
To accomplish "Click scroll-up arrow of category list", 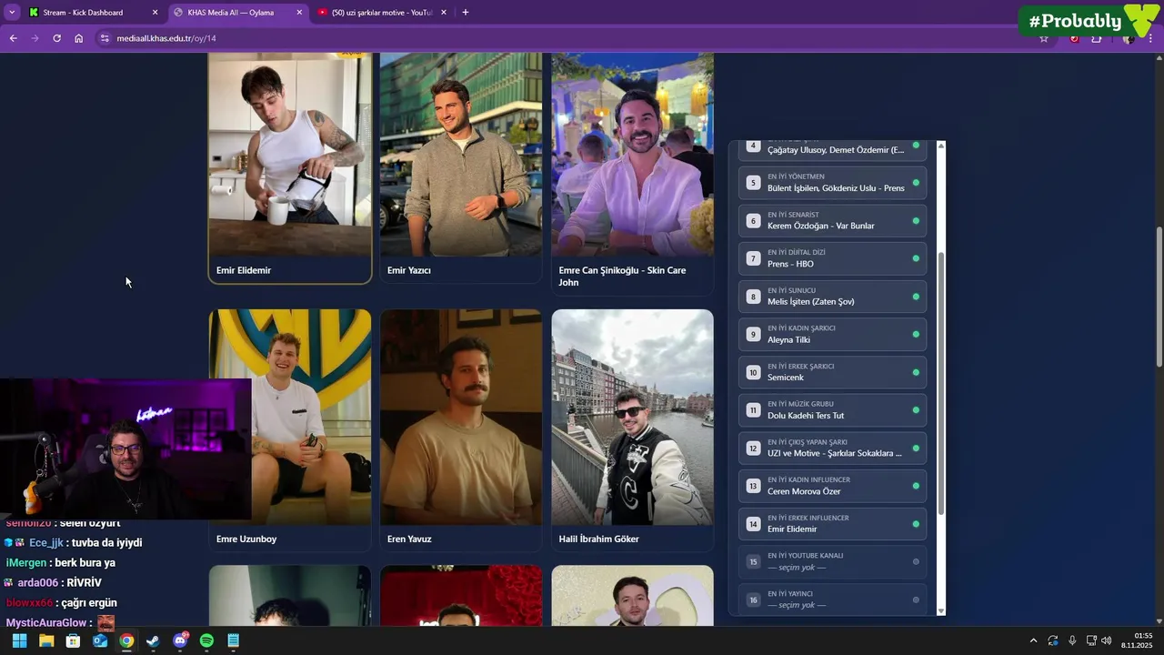I will (941, 146).
